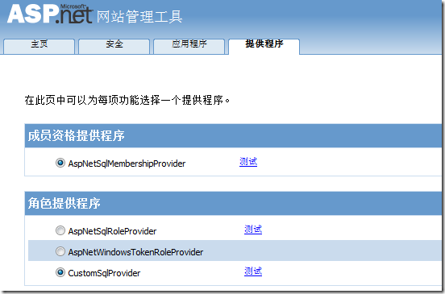Go to the 应用程序 tab
The height and width of the screenshot is (294, 445).
tap(189, 46)
